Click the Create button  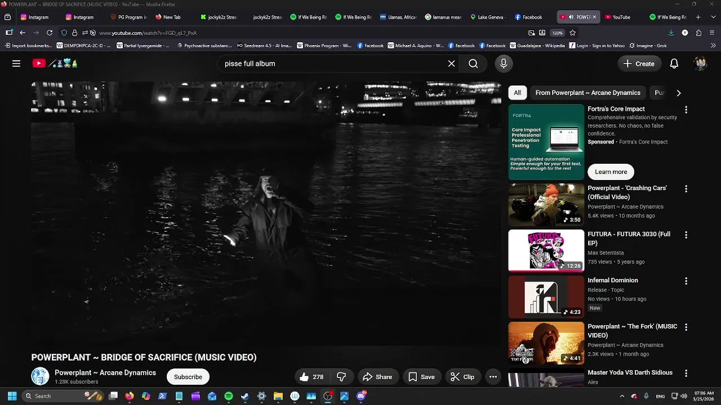coord(639,64)
